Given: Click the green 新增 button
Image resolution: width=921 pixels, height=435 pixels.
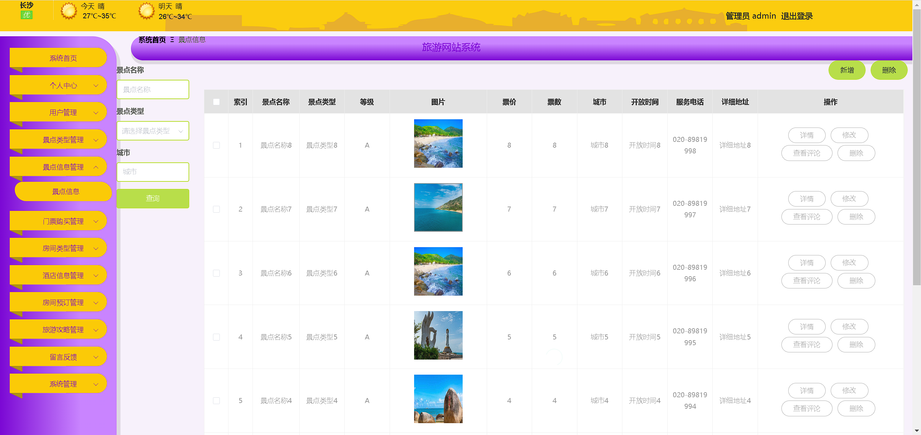Looking at the screenshot, I should click(847, 70).
